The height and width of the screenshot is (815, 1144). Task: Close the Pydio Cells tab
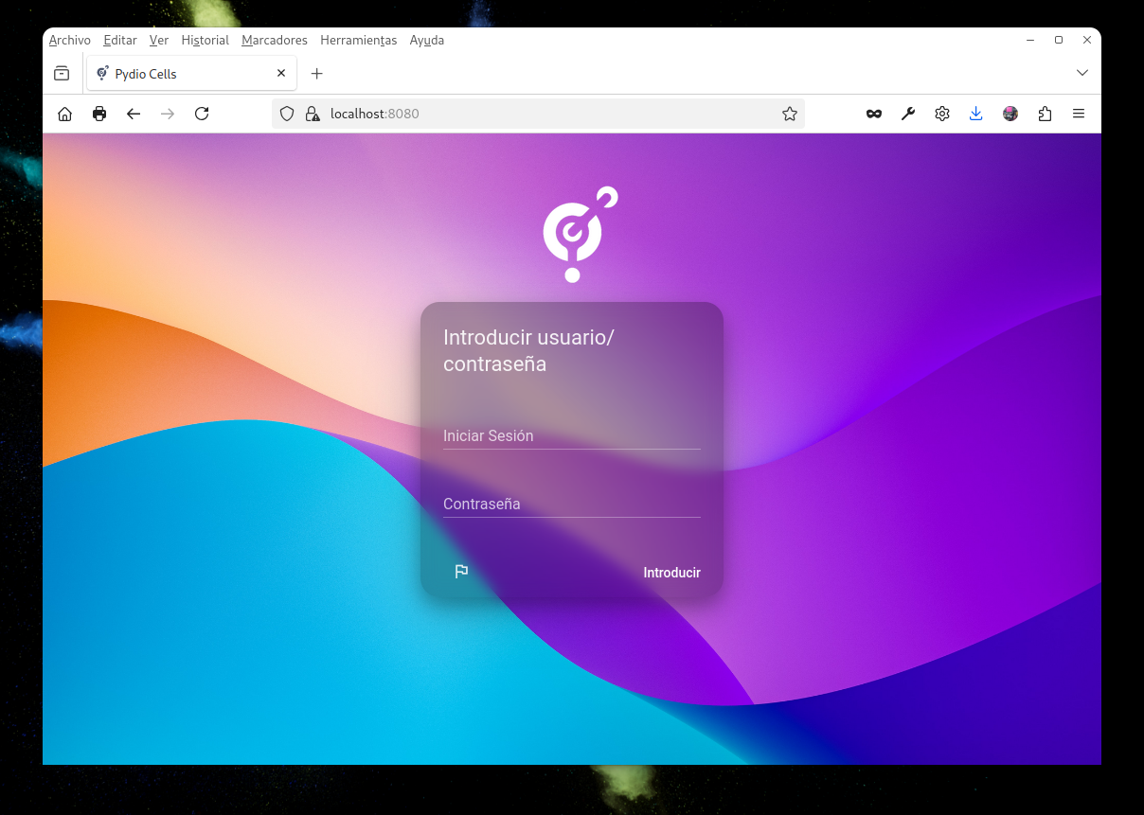(281, 73)
